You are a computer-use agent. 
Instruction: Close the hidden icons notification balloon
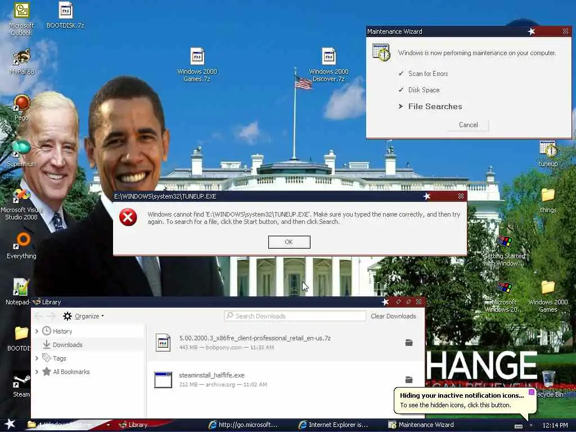(x=532, y=392)
